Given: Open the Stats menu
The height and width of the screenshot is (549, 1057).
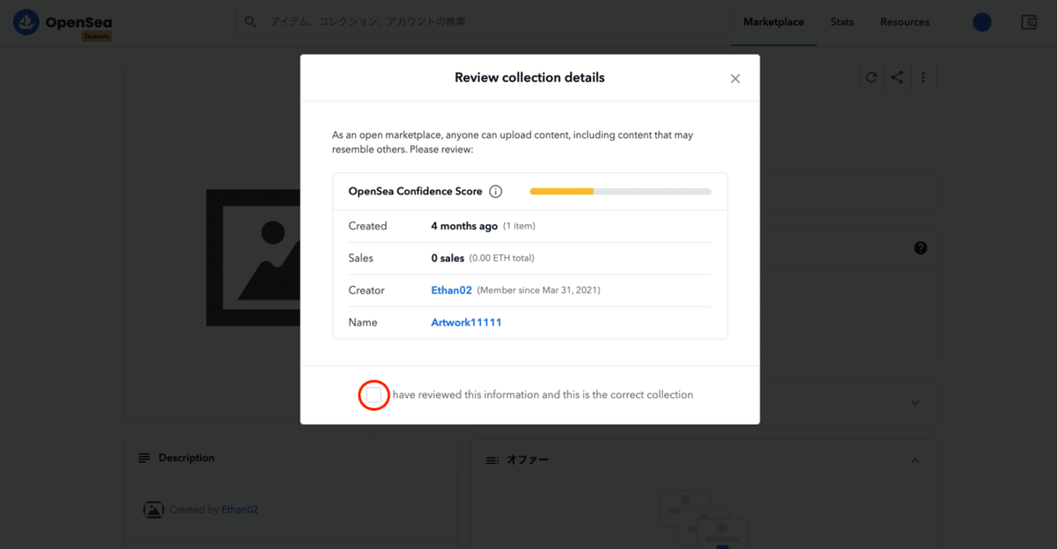Looking at the screenshot, I should (842, 22).
